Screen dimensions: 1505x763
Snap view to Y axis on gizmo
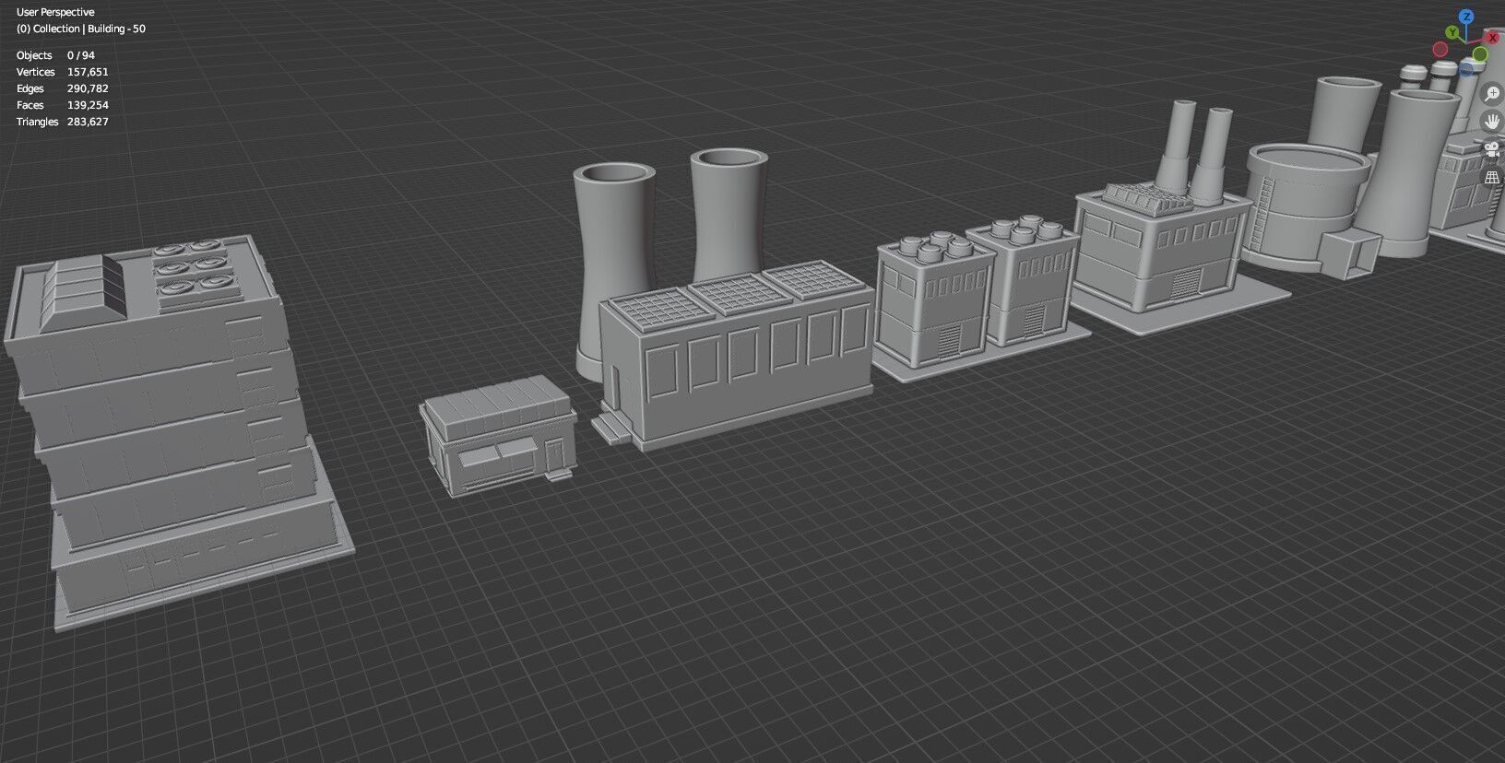coord(1452,32)
